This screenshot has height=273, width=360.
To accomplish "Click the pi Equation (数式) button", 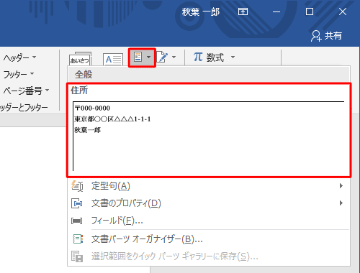I will 208,57.
